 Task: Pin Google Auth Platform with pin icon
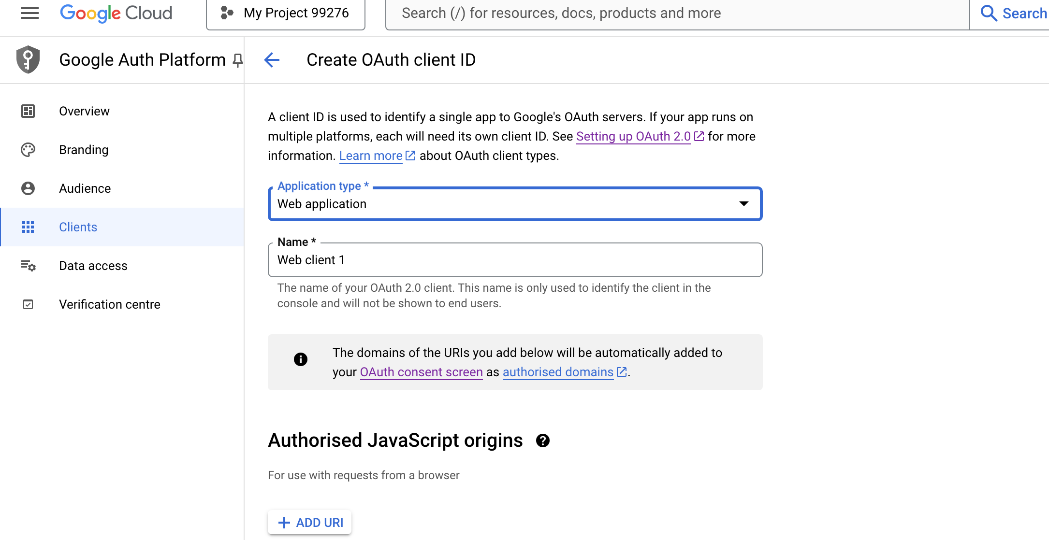coord(237,60)
